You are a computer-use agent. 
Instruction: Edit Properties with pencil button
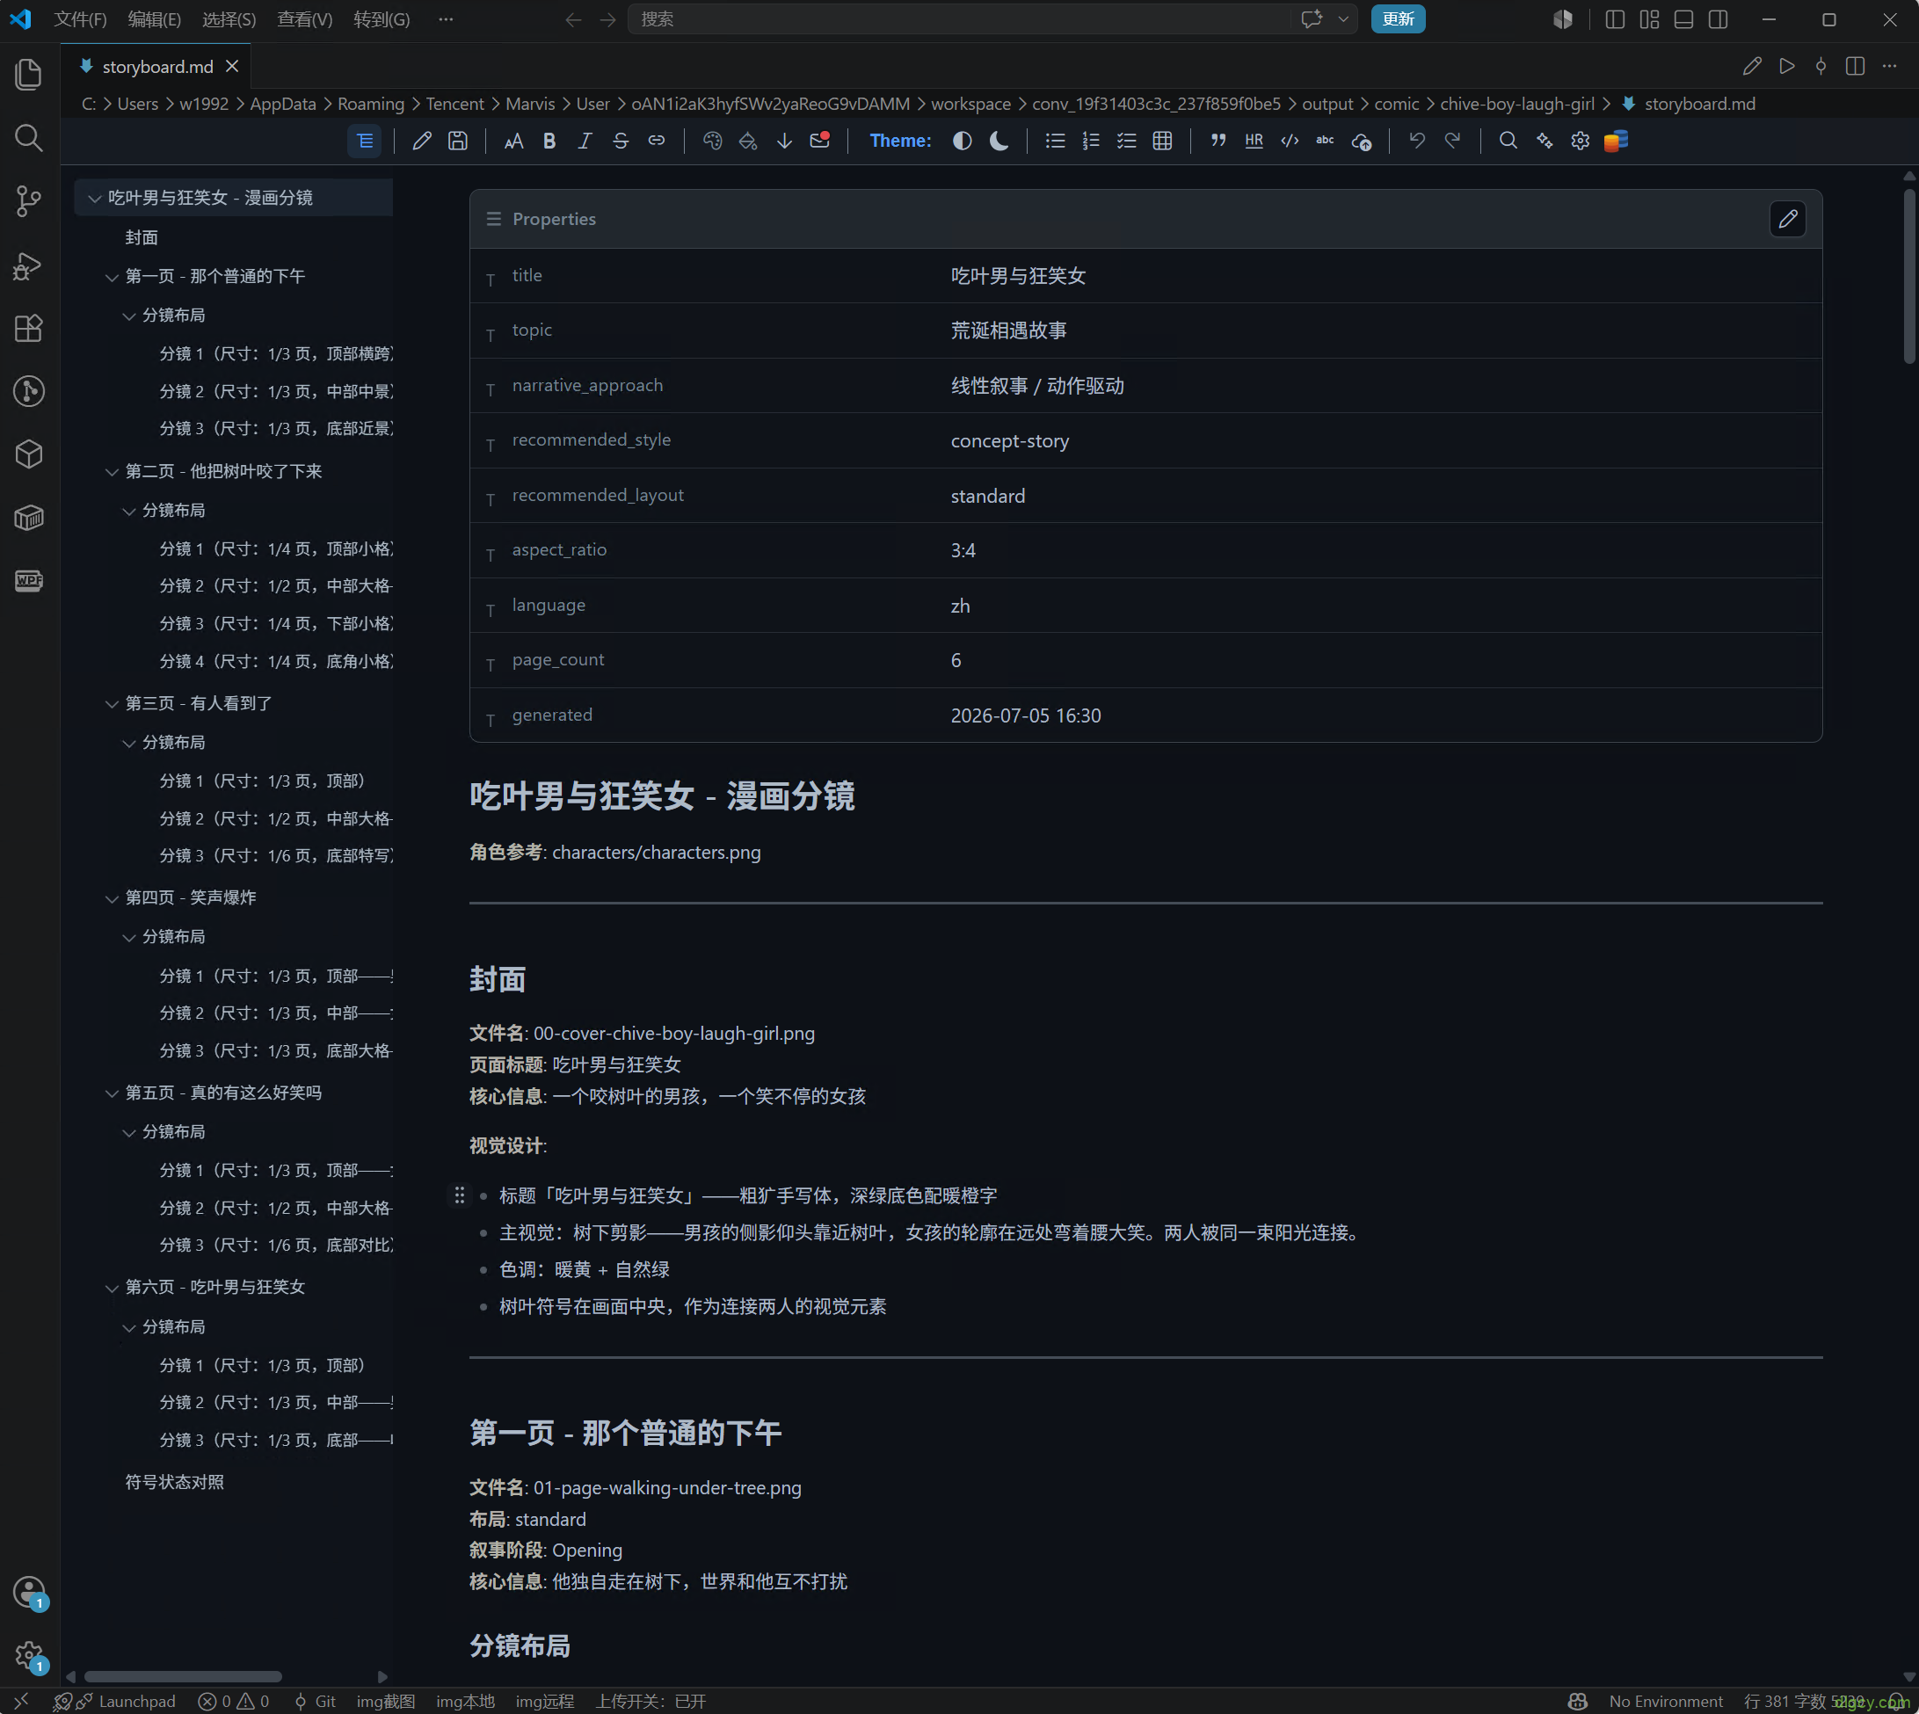1787,220
